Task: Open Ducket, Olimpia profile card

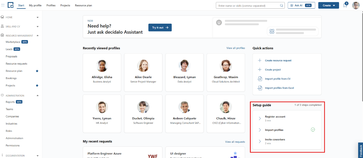Action: pyautogui.click(x=143, y=114)
